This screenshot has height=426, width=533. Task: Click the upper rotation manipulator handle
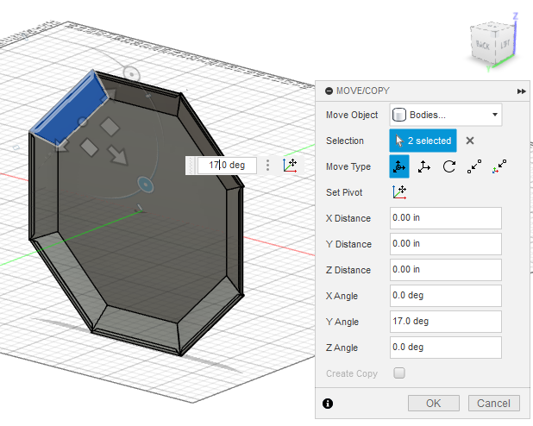131,73
